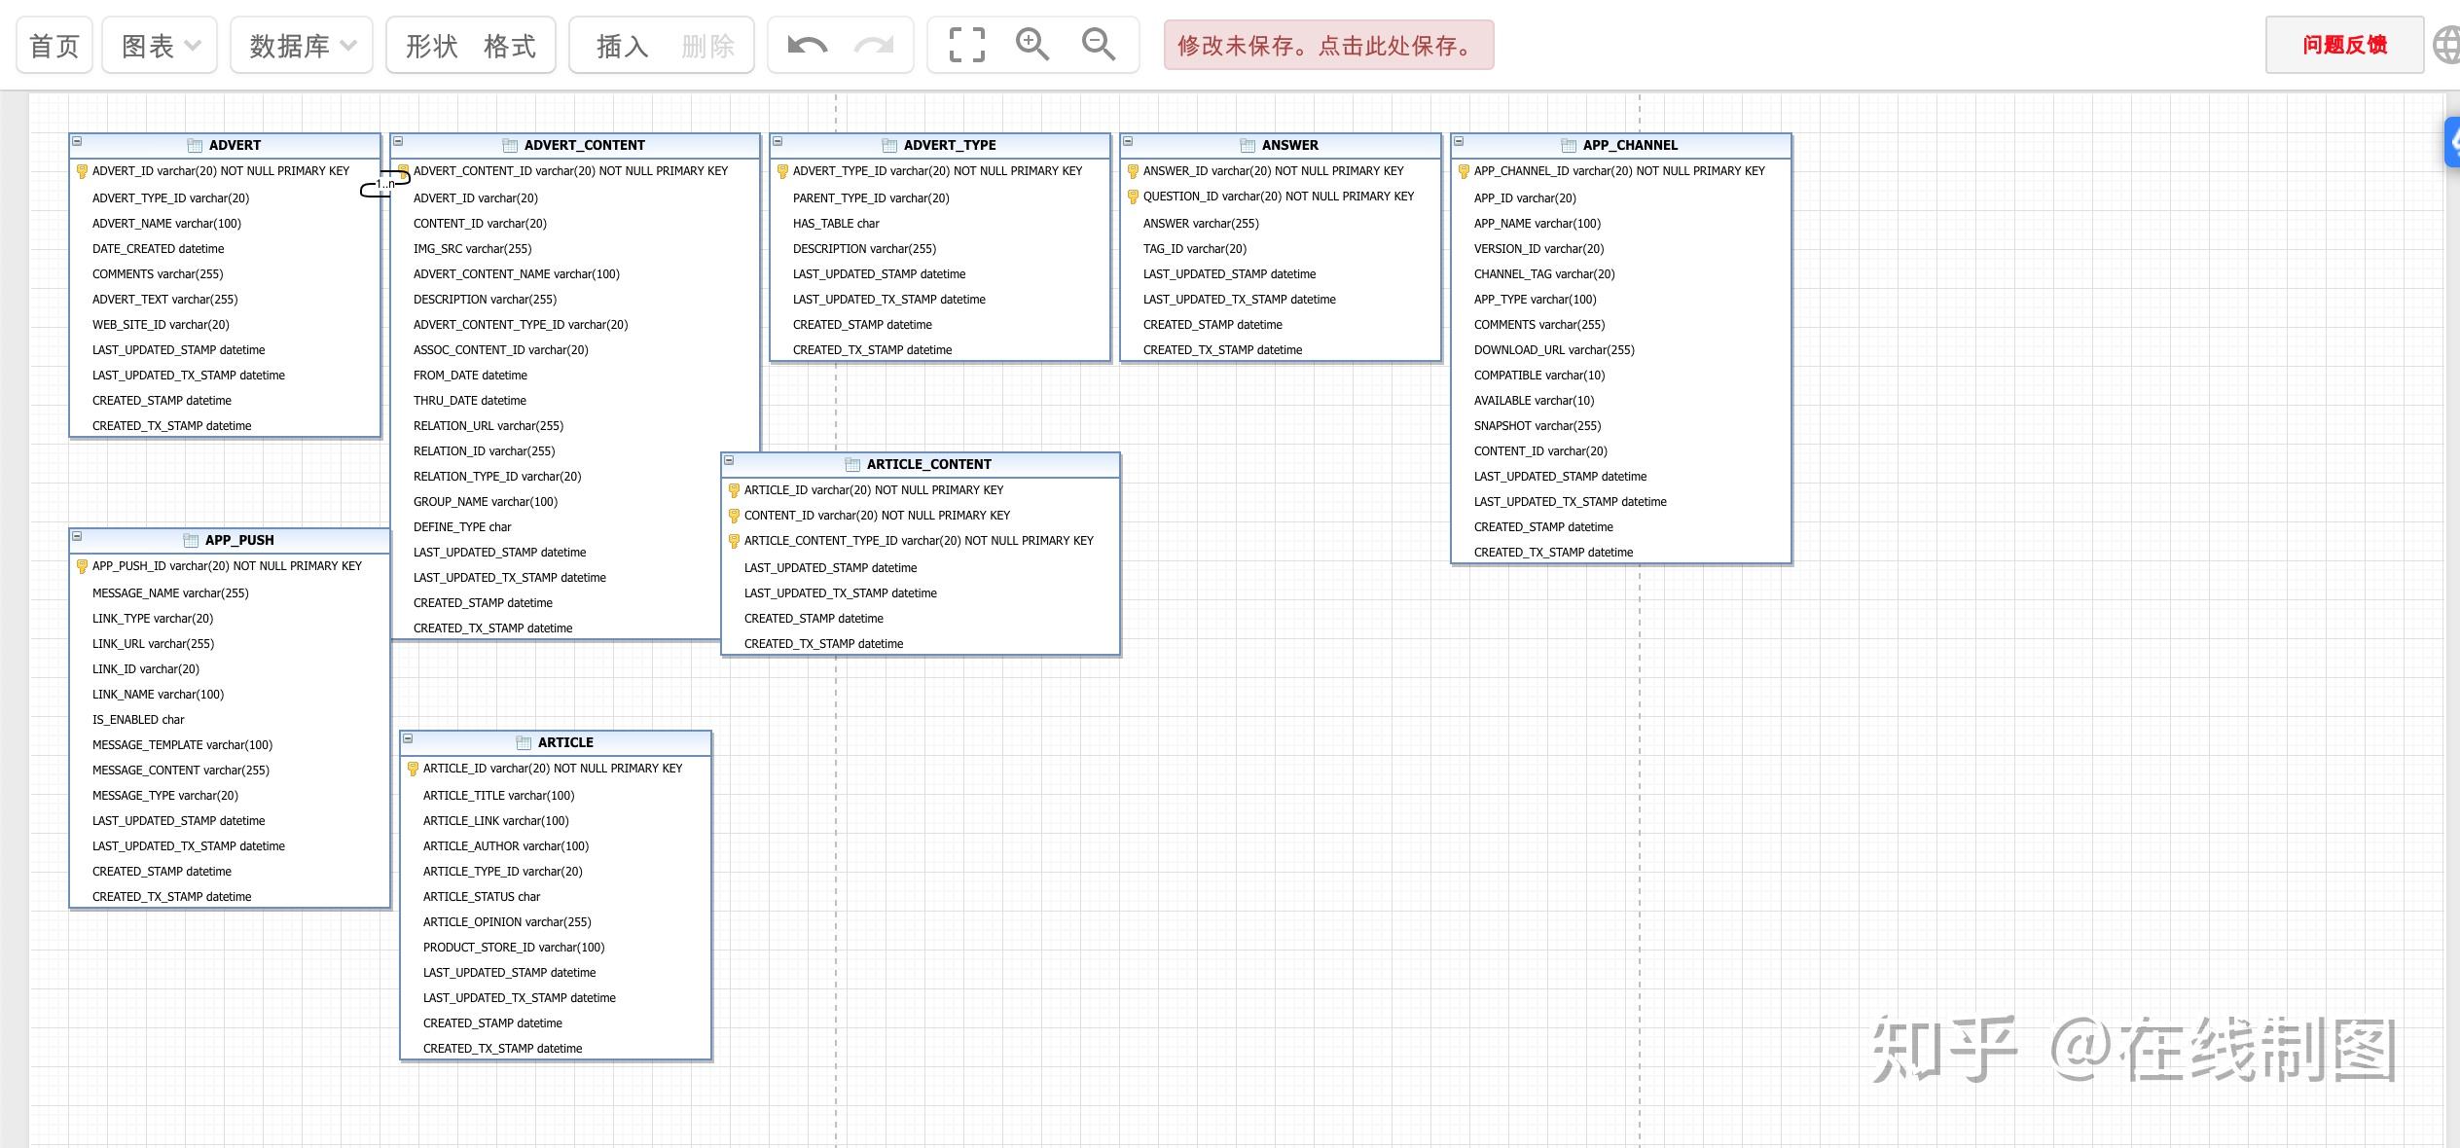Collapse the ANSWER table via its minus box

pyautogui.click(x=1129, y=141)
